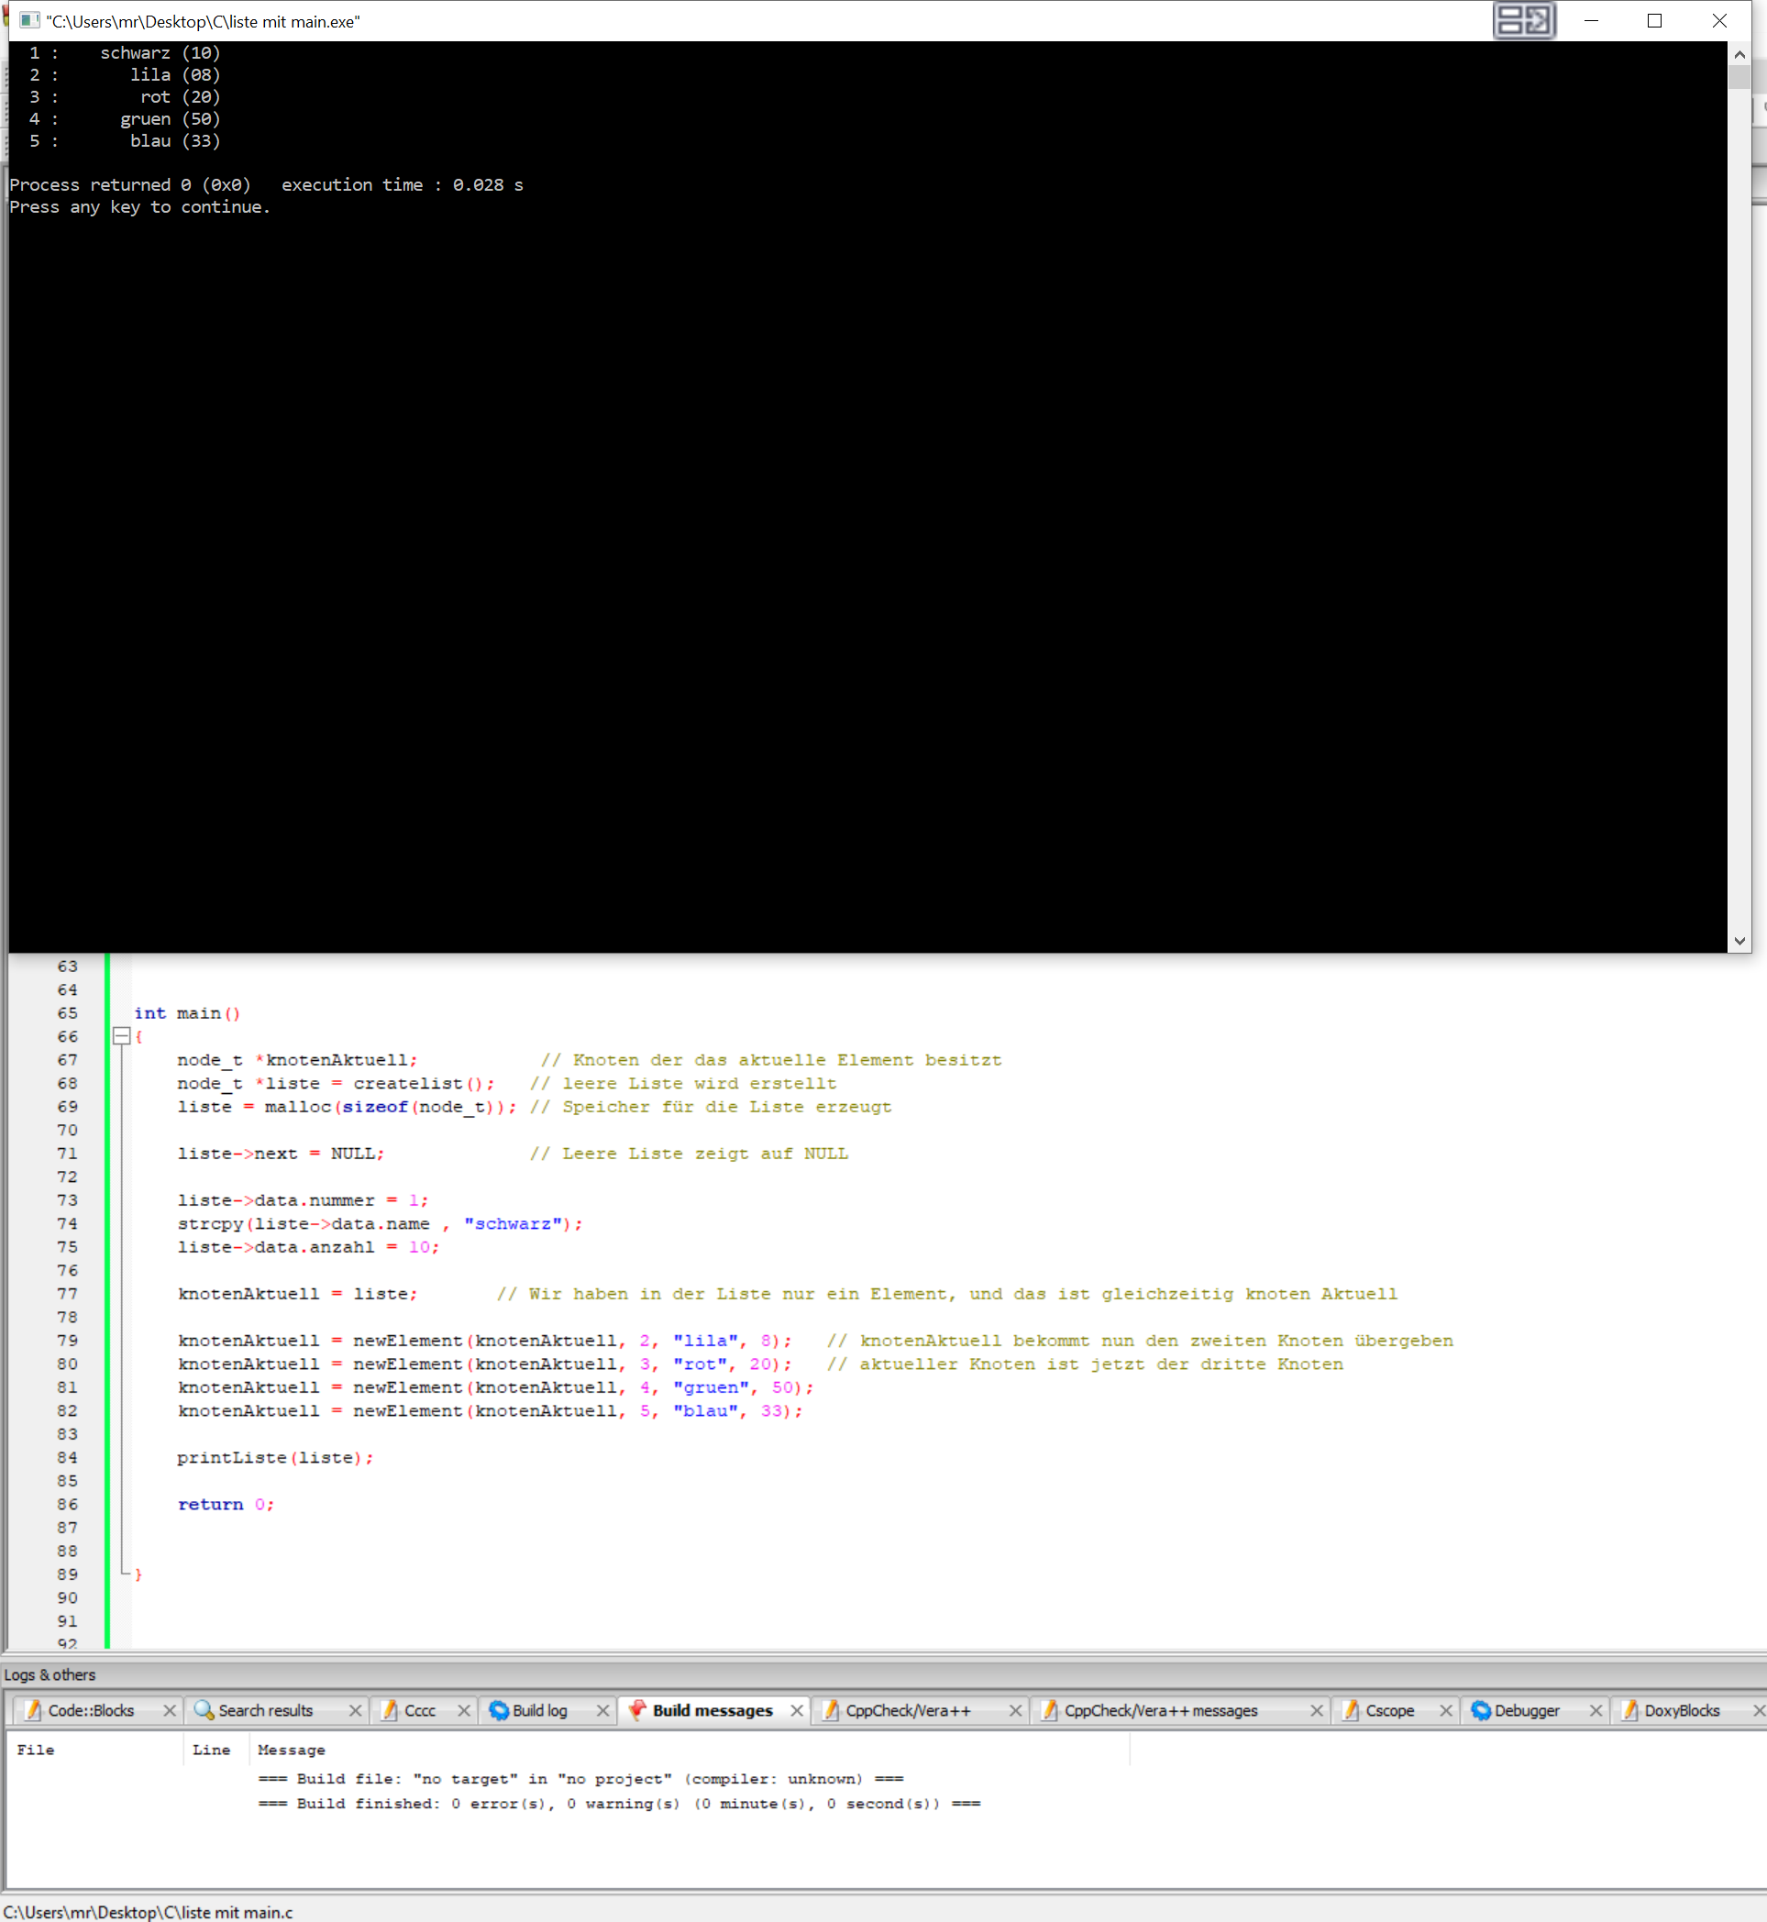This screenshot has height=1922, width=1767.
Task: Collapse the main function fold marker
Action: (121, 1035)
